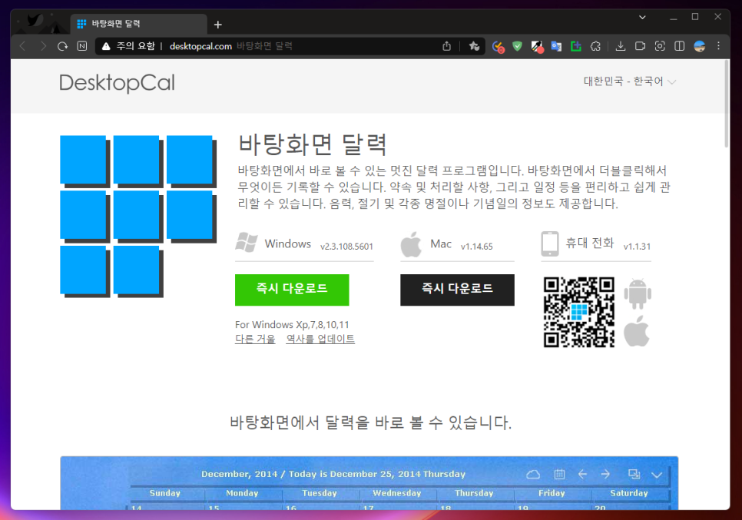This screenshot has width=742, height=520.
Task: Click the window layers icon in calendar preview
Action: coord(634,474)
